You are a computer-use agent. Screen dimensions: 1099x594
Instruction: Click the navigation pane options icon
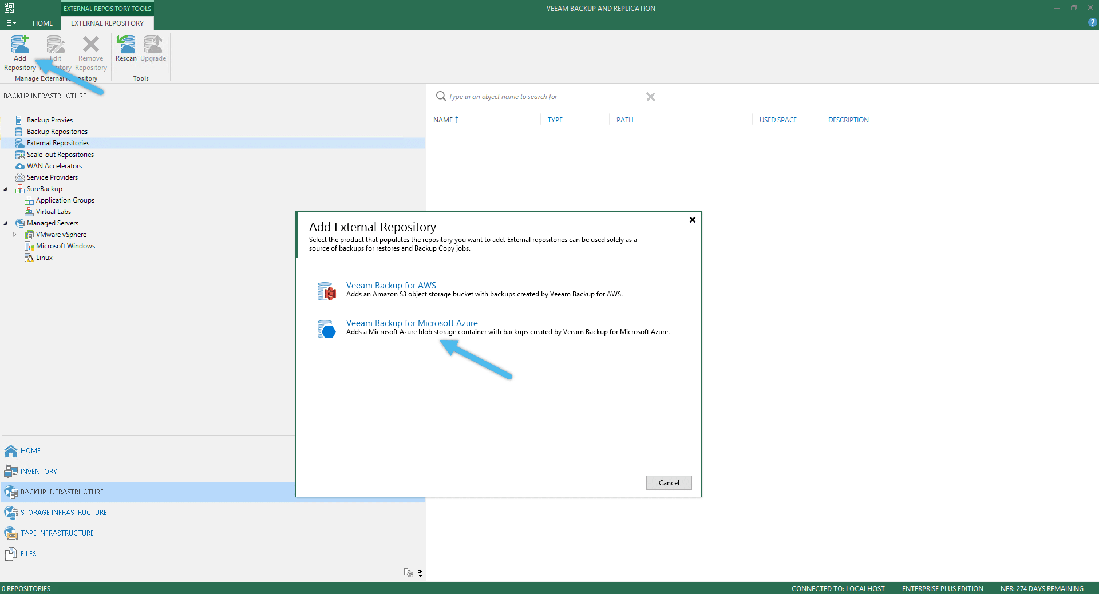coord(408,573)
